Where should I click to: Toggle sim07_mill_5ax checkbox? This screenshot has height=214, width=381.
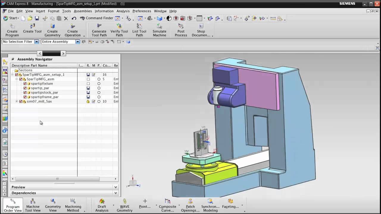[x=21, y=101]
